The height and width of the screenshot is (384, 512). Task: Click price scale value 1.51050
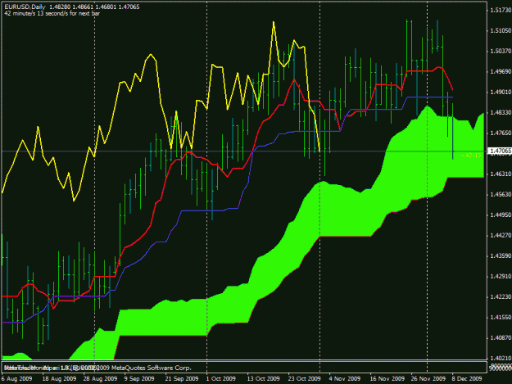pos(501,30)
